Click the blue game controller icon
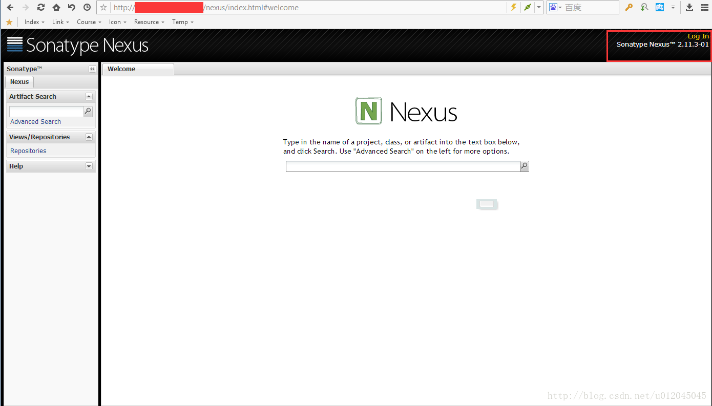 click(x=660, y=7)
